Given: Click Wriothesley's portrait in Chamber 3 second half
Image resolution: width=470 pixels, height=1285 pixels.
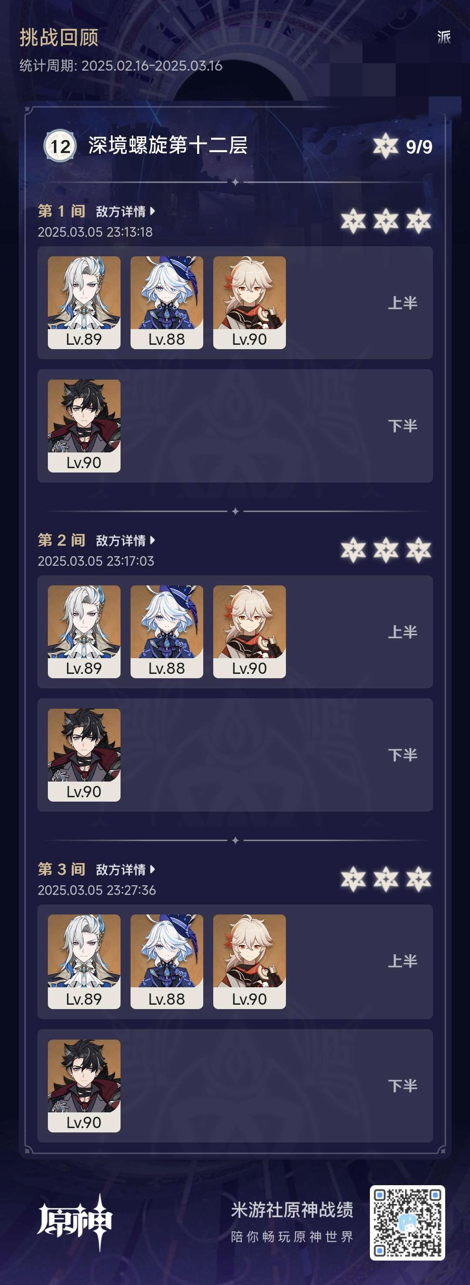Looking at the screenshot, I should [84, 1085].
